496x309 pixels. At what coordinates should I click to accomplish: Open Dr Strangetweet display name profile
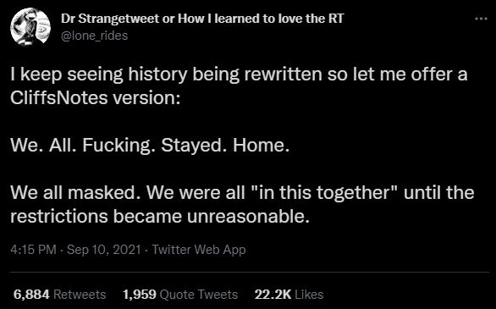click(x=201, y=19)
